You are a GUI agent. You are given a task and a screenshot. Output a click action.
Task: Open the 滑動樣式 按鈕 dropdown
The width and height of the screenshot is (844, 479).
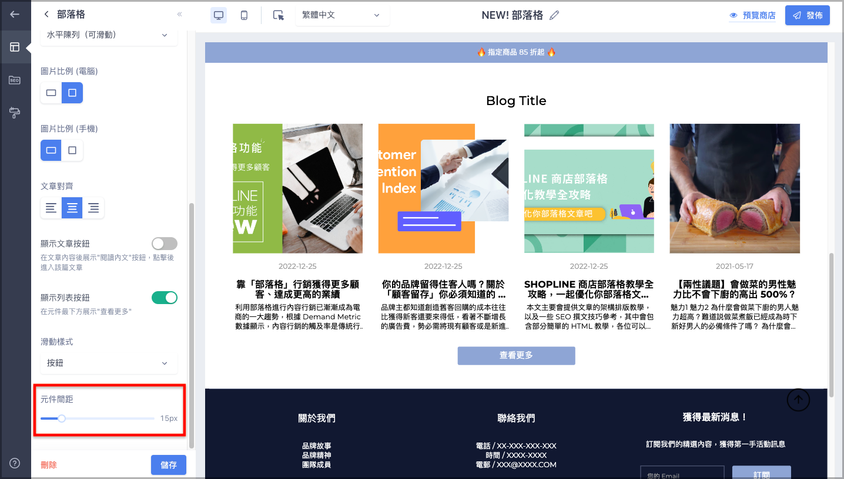109,363
